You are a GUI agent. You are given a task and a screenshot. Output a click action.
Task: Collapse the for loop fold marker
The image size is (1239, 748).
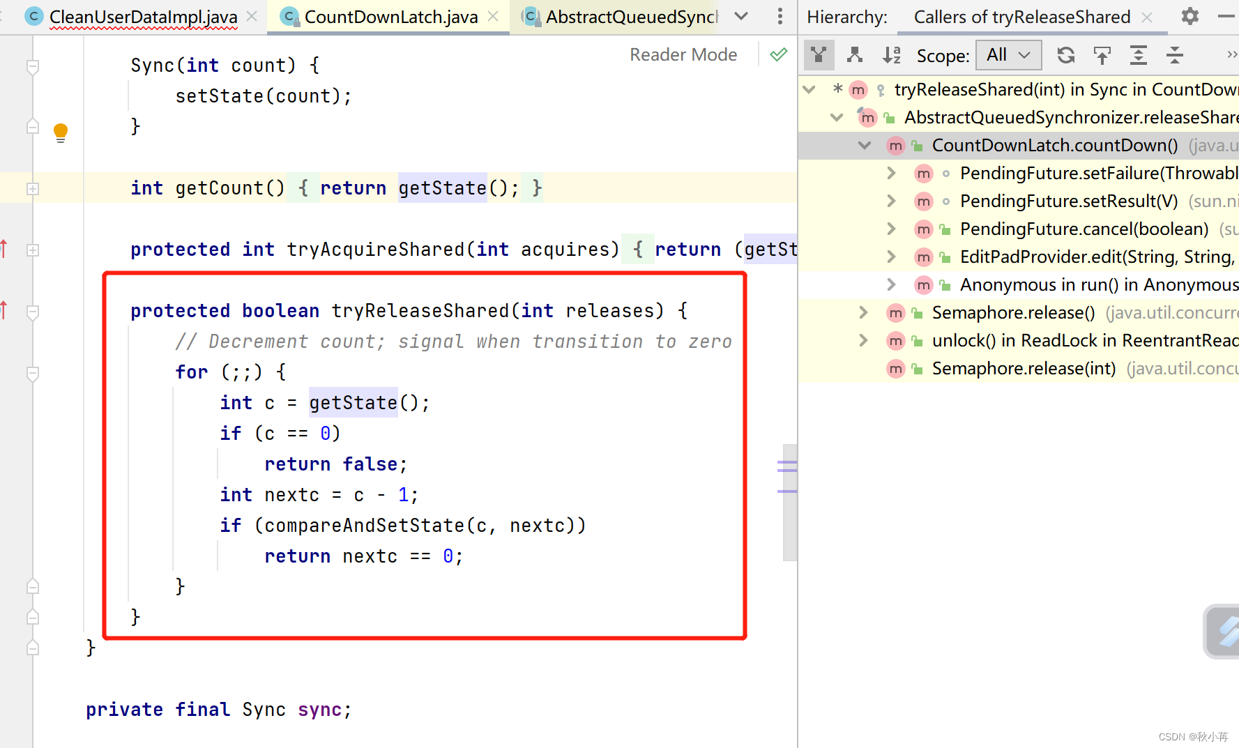33,374
